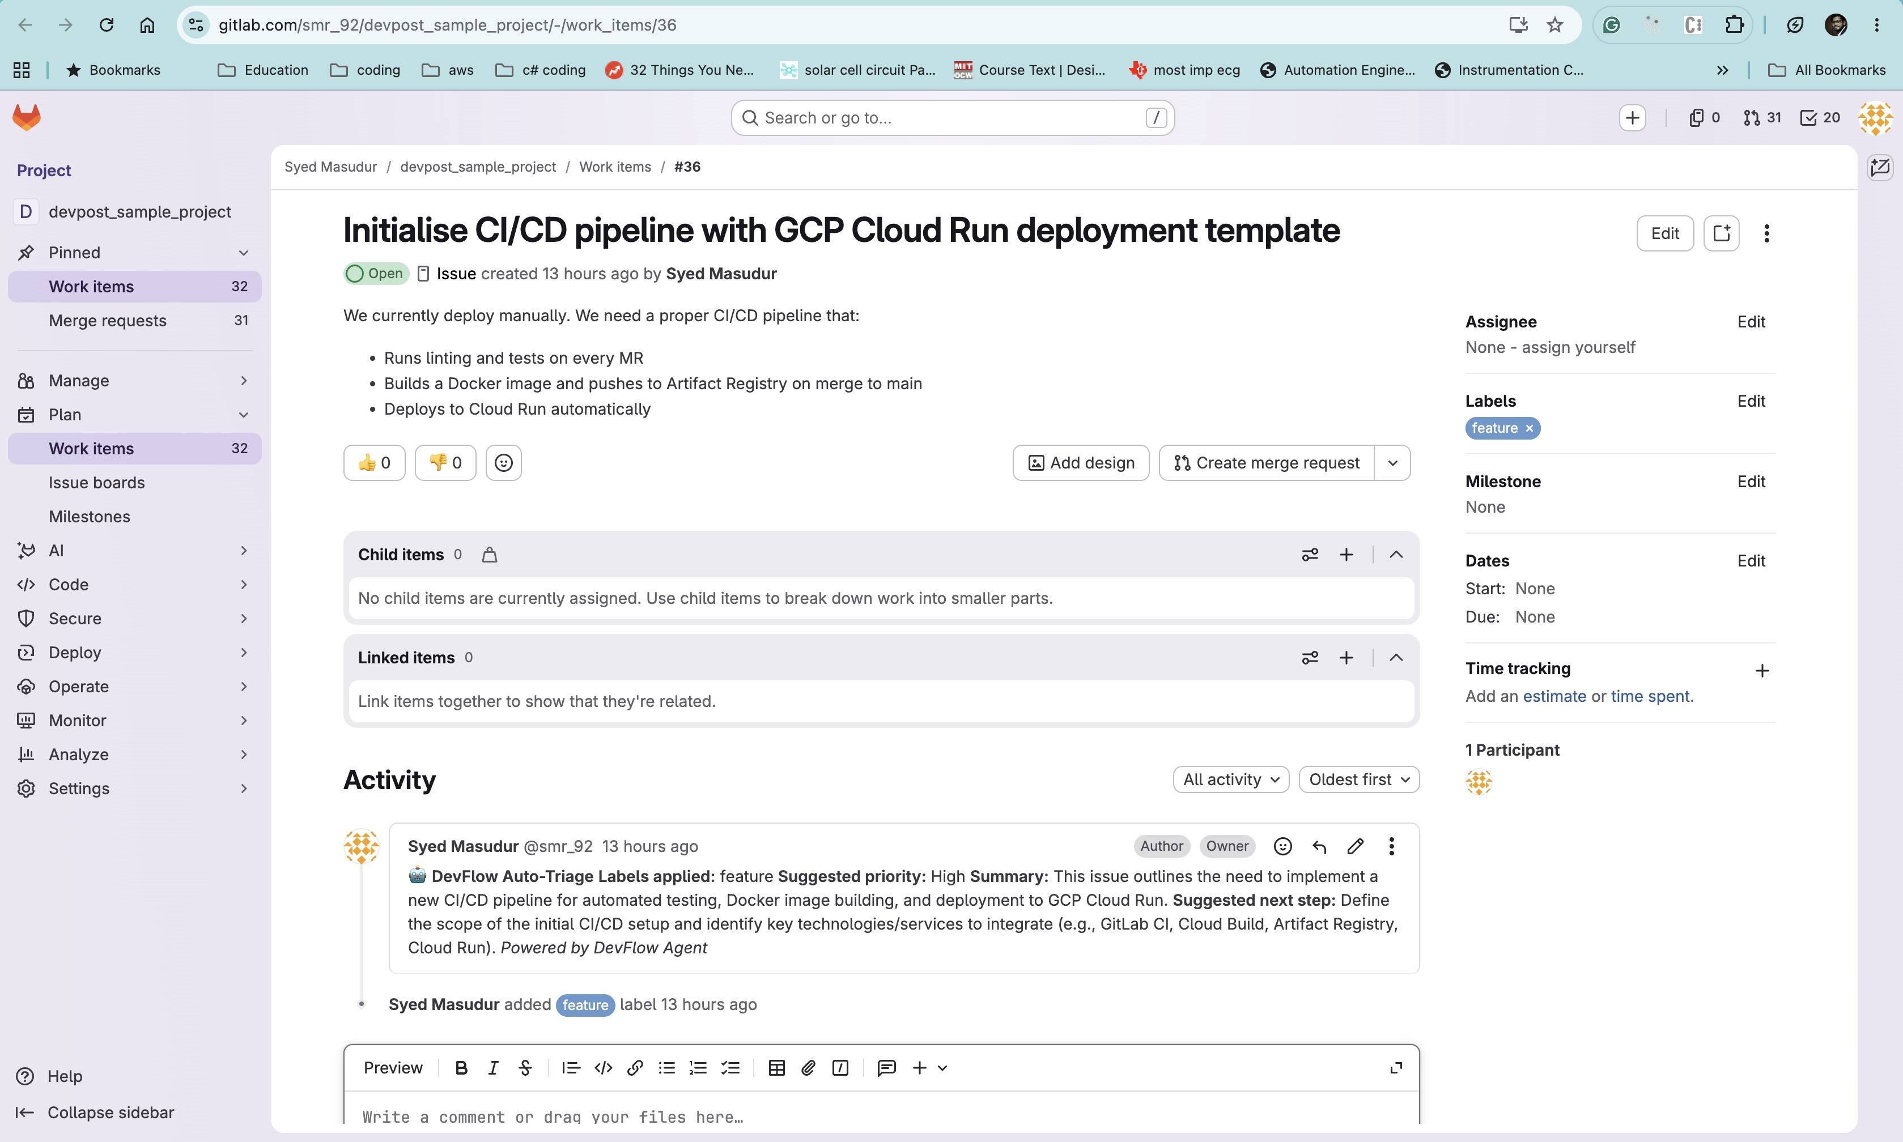Open user avatar menu in top bar

pyautogui.click(x=1875, y=118)
